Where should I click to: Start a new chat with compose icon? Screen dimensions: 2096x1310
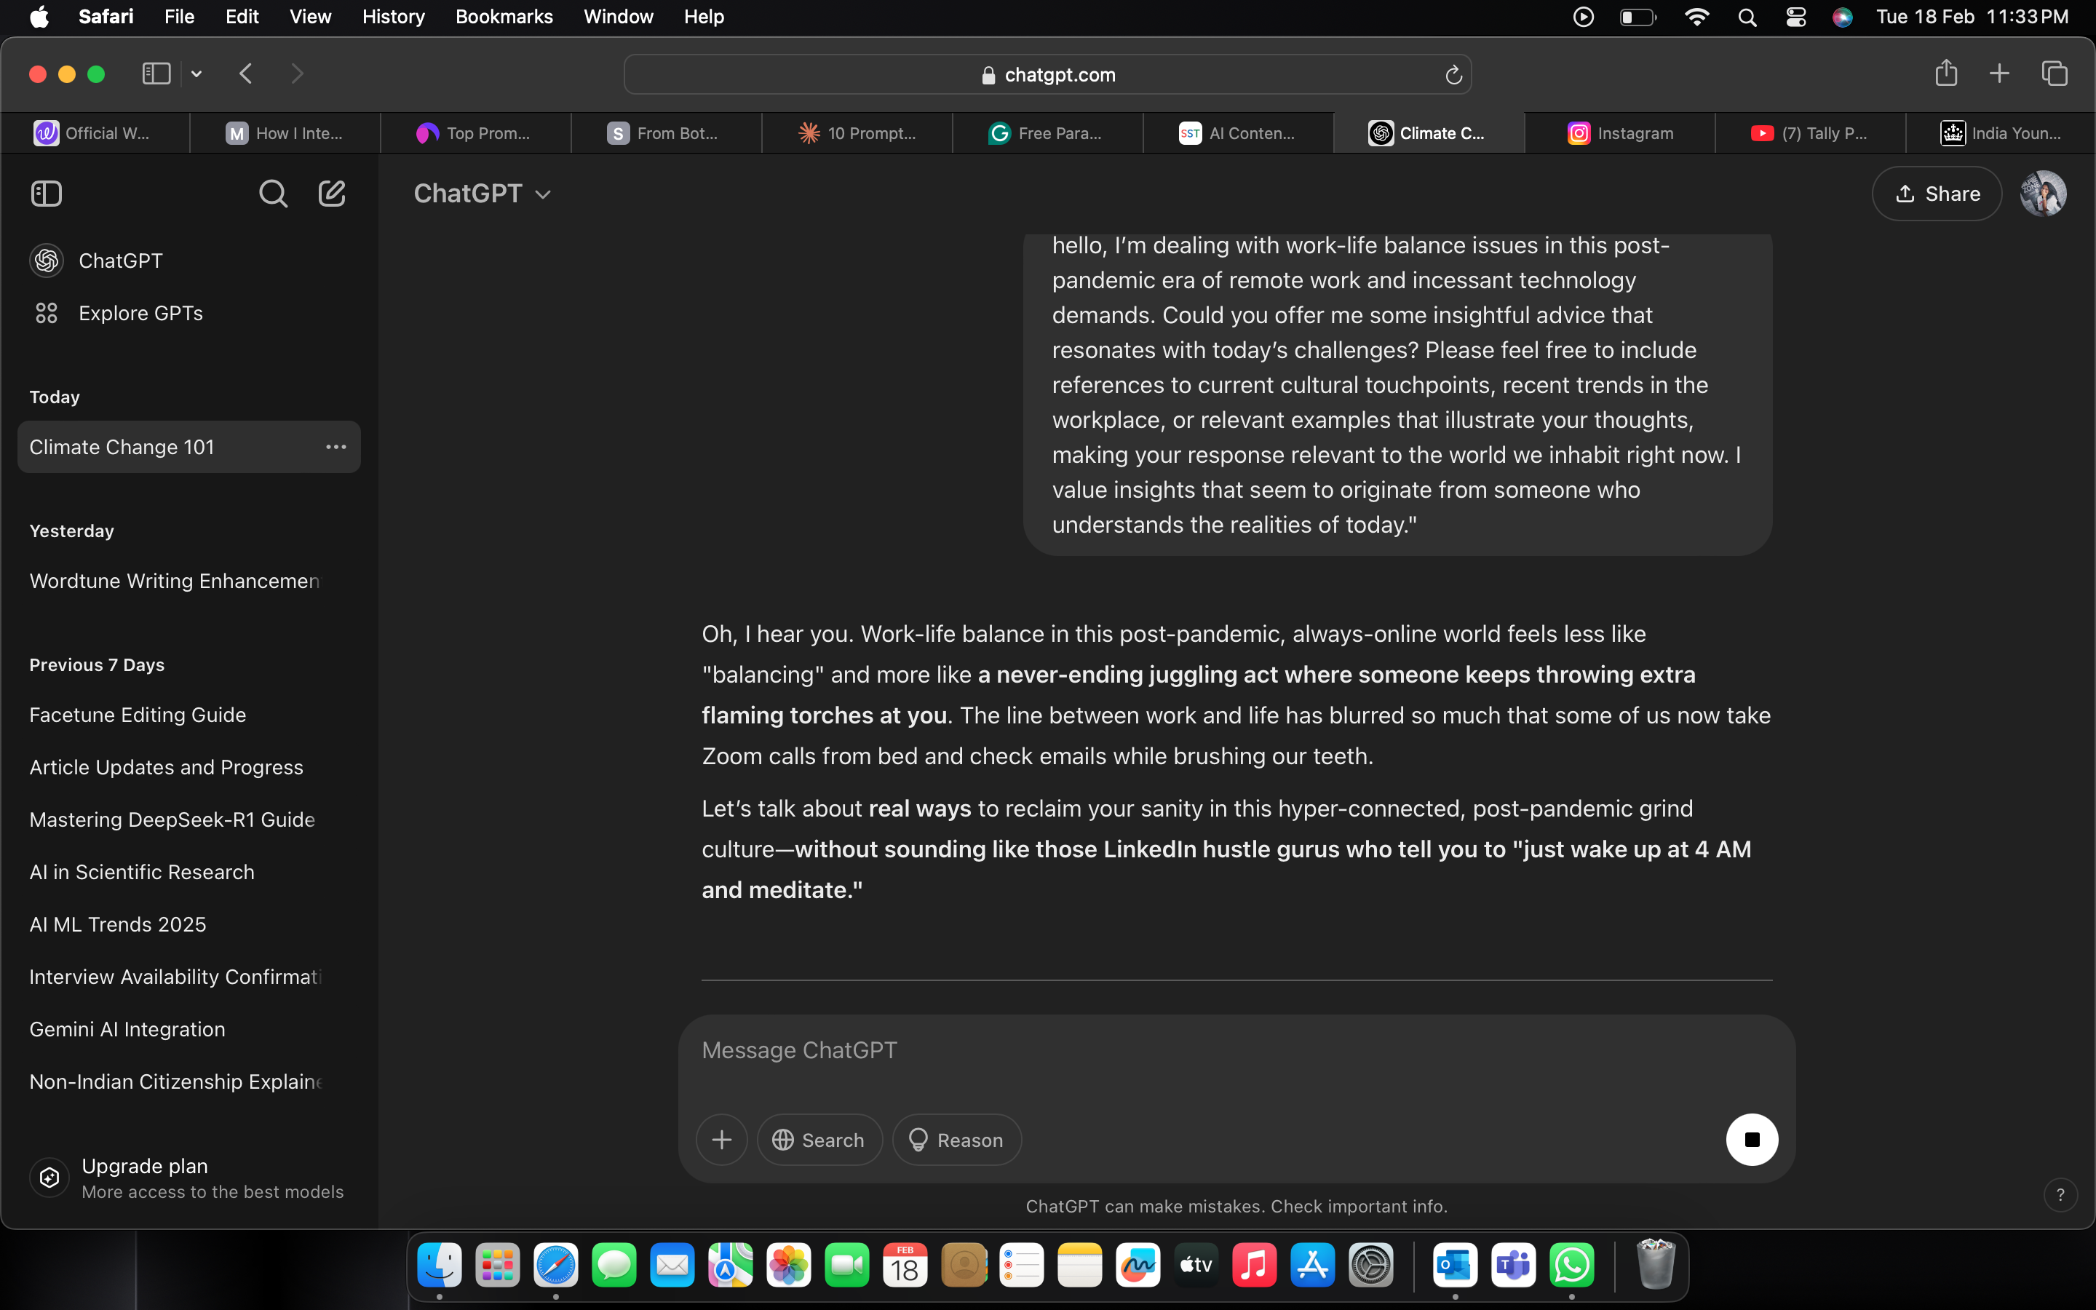[332, 193]
